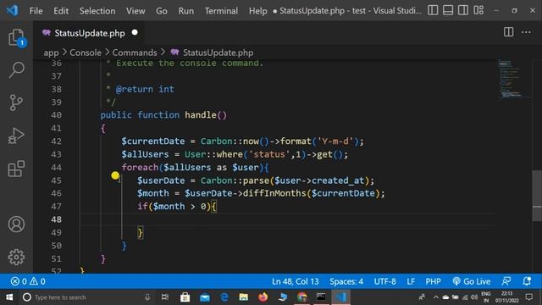The height and width of the screenshot is (305, 542).
Task: Show the code action lightbulb on line 45
Action: 115,175
